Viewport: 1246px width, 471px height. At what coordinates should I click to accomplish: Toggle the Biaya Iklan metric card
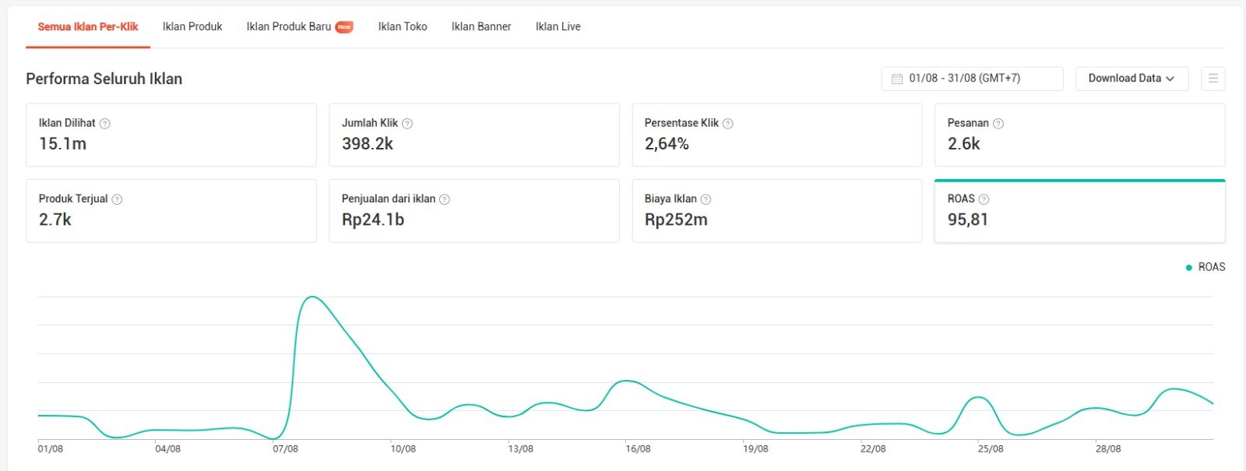pyautogui.click(x=776, y=212)
